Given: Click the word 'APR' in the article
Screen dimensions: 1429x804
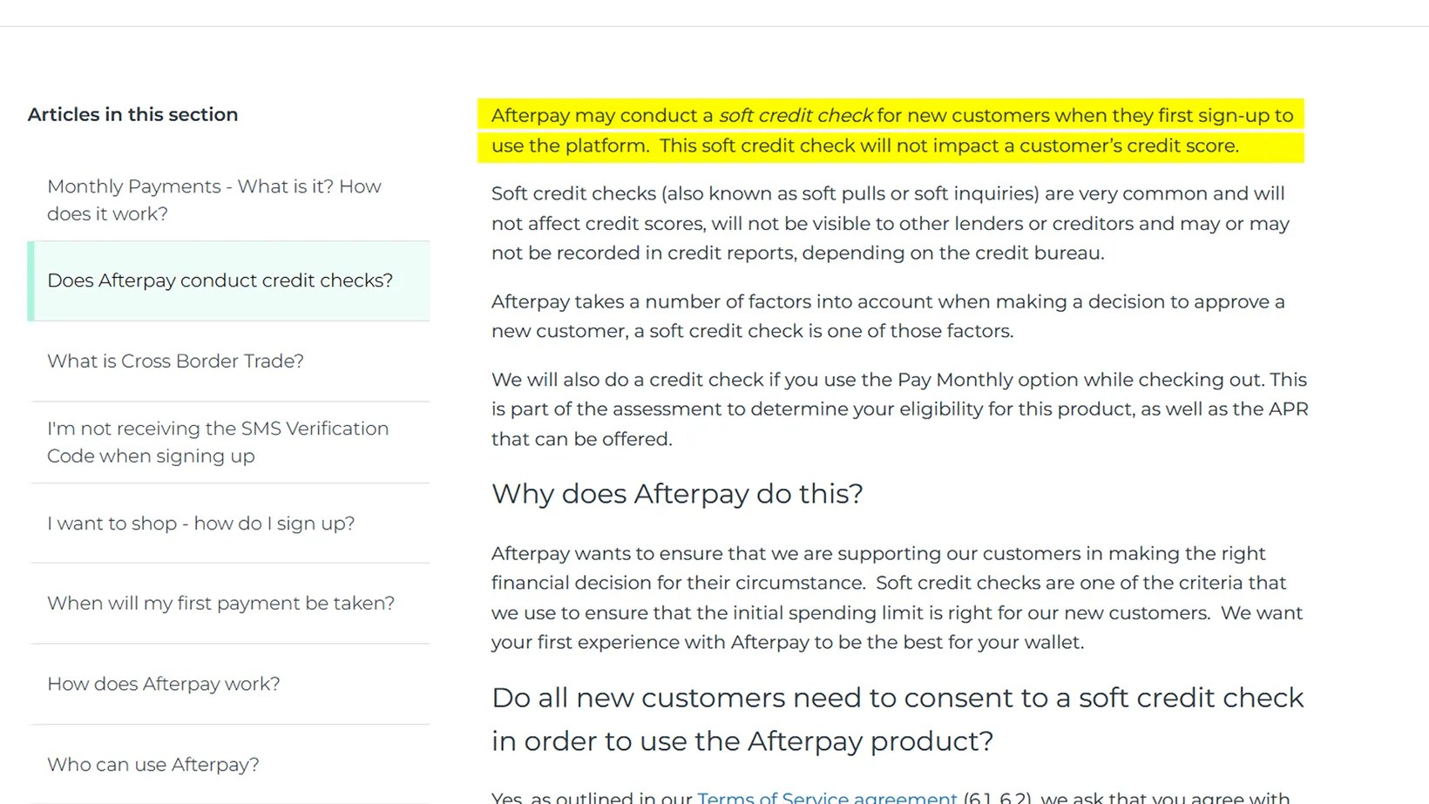Looking at the screenshot, I should (x=1288, y=409).
